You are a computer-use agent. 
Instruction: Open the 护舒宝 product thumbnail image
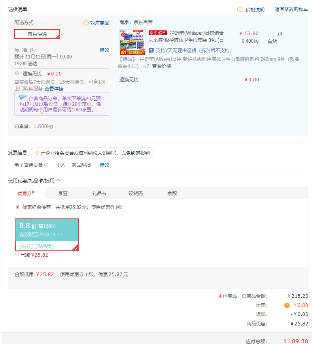(132, 42)
